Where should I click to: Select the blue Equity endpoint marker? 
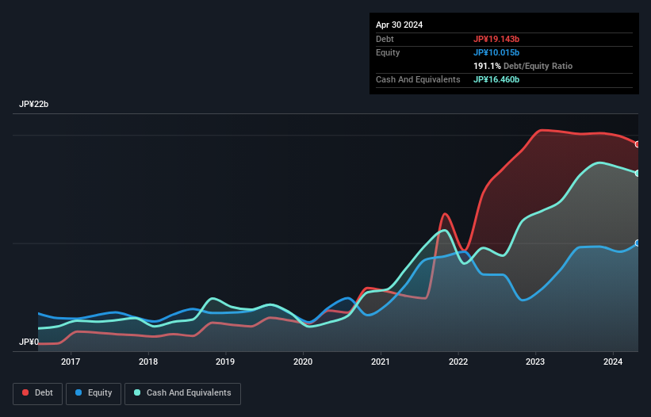(x=638, y=243)
